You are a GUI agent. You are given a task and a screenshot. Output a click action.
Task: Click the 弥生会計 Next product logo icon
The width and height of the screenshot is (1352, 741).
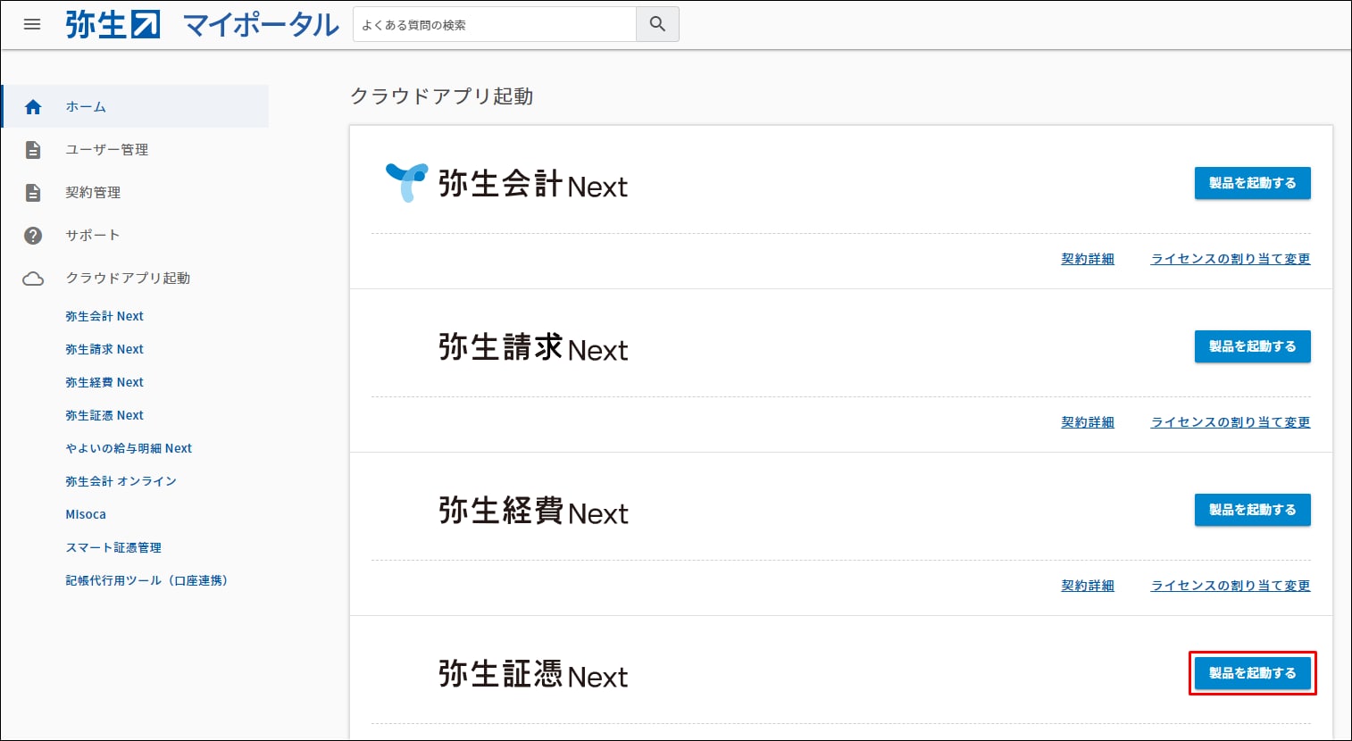pos(406,182)
